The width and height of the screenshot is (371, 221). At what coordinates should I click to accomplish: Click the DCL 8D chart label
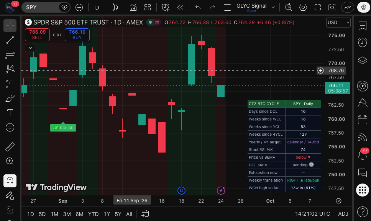pyautogui.click(x=63, y=128)
